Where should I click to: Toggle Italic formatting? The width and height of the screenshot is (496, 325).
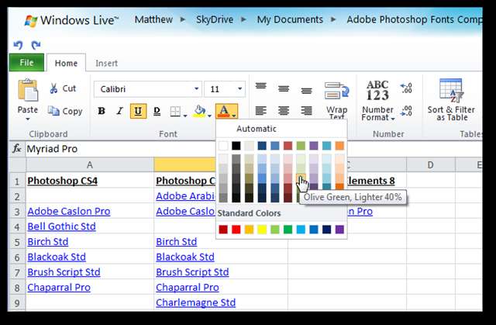pos(119,112)
